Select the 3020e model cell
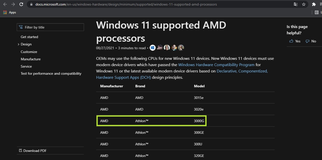The image size is (322, 160). point(199,109)
